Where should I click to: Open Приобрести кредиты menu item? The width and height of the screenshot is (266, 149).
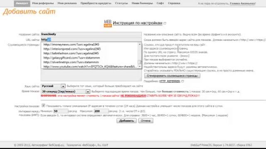[96, 3]
